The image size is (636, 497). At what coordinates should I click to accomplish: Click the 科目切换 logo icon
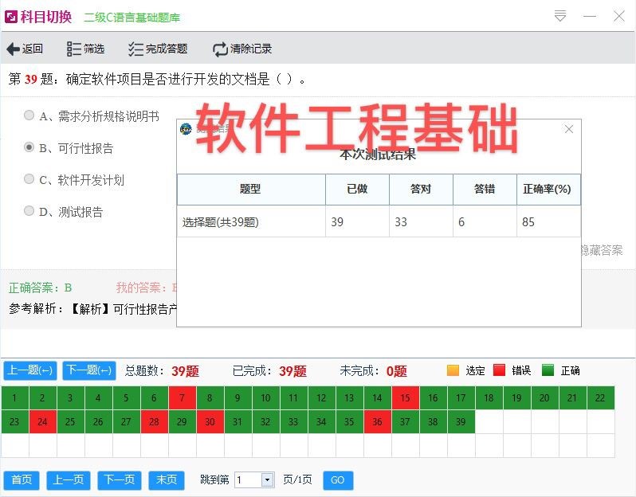tap(11, 16)
